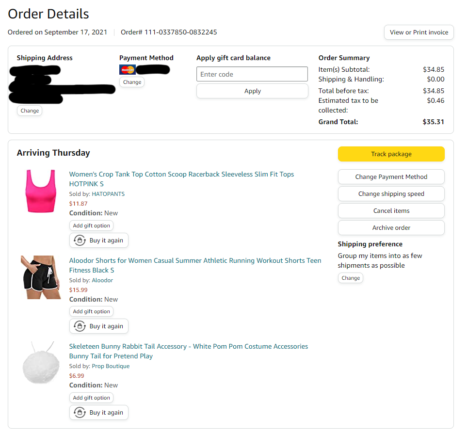The image size is (467, 434).
Task: Open View or Print invoice
Action: pyautogui.click(x=419, y=32)
